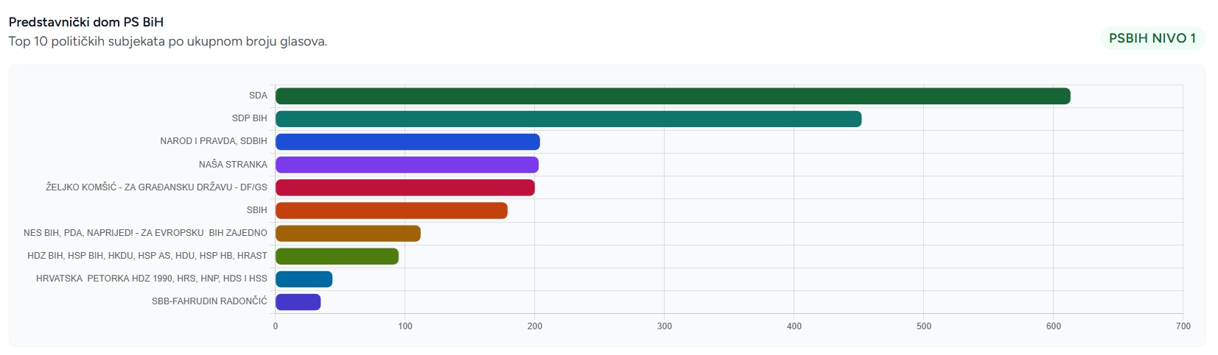This screenshot has width=1218, height=355.
Task: Click the x-axis tick '0'
Action: click(276, 326)
